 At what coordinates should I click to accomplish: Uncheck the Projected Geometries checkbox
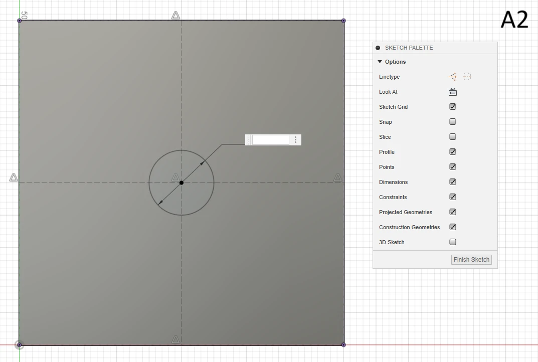(453, 212)
